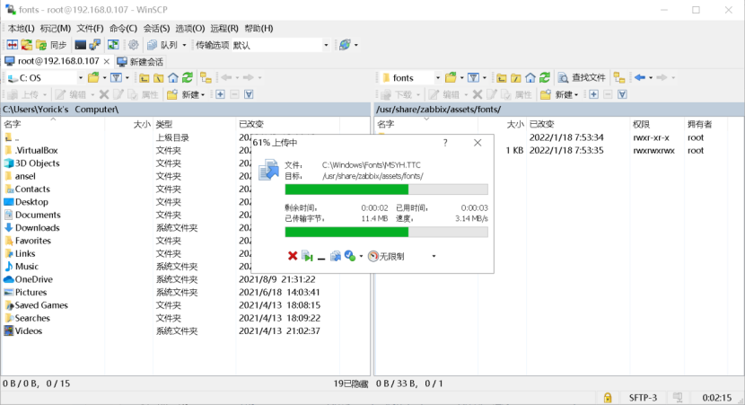This screenshot has width=745, height=405.
Task: Sort local files by 名字 column header
Action: (52, 124)
